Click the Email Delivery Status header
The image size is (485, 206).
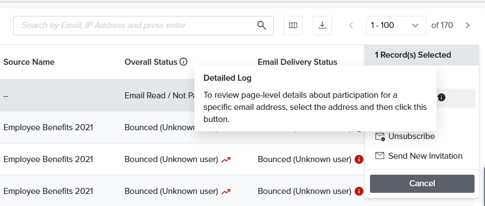tap(297, 62)
